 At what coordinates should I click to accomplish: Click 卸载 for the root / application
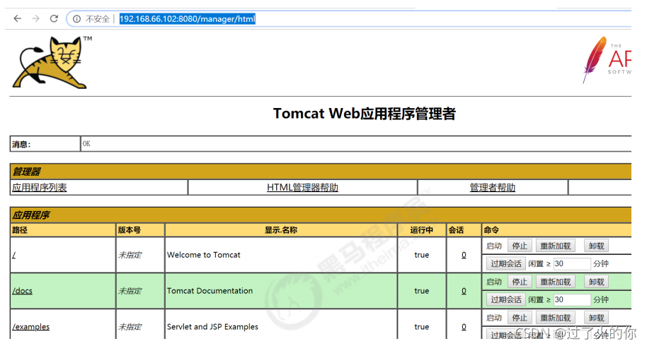(x=597, y=246)
